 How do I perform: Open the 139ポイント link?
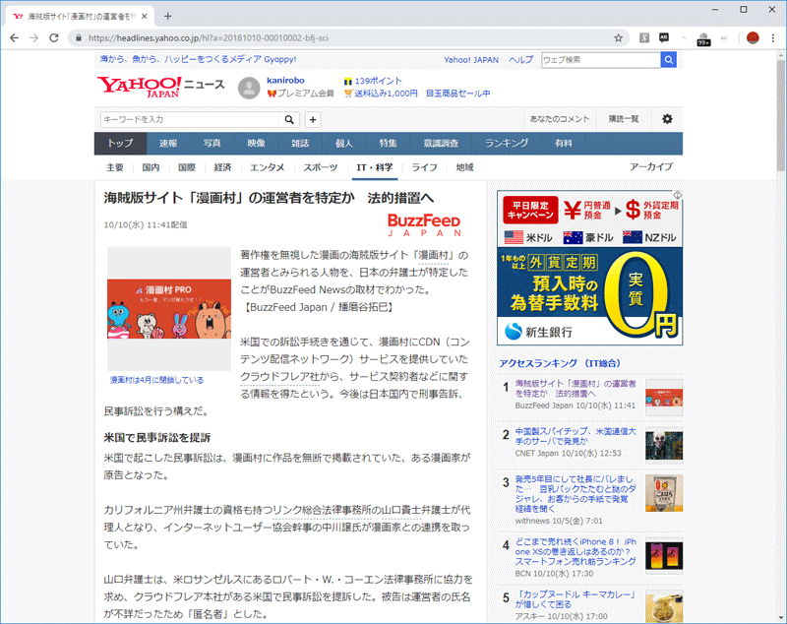tap(378, 81)
